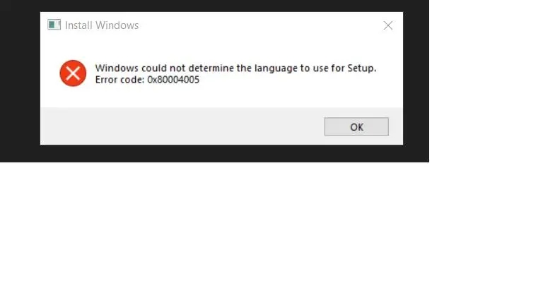
Task: Click the Install Windows title bar icon
Action: (x=54, y=25)
